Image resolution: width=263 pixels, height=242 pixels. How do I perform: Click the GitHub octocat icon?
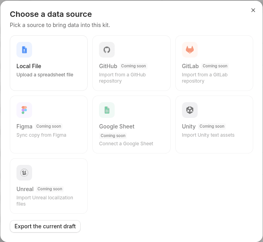click(x=107, y=50)
